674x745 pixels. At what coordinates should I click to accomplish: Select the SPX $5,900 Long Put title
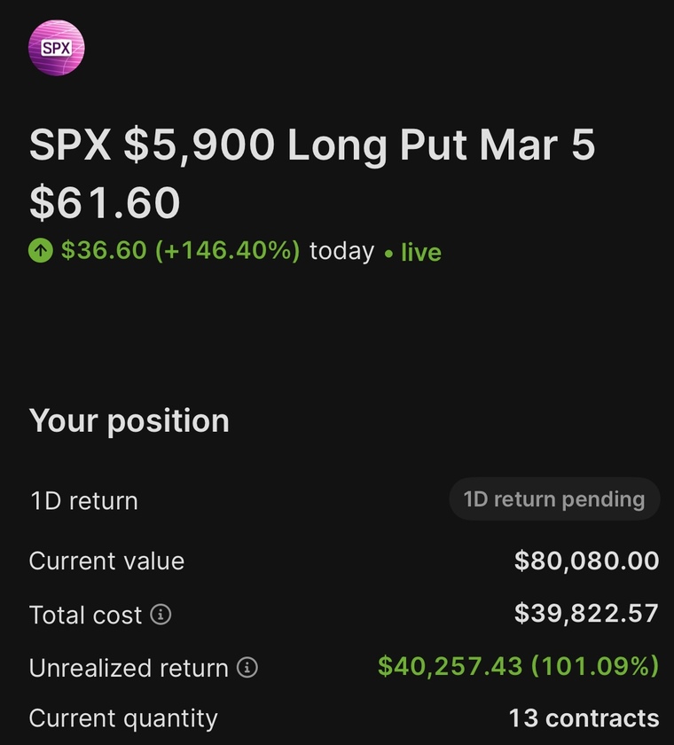(312, 145)
